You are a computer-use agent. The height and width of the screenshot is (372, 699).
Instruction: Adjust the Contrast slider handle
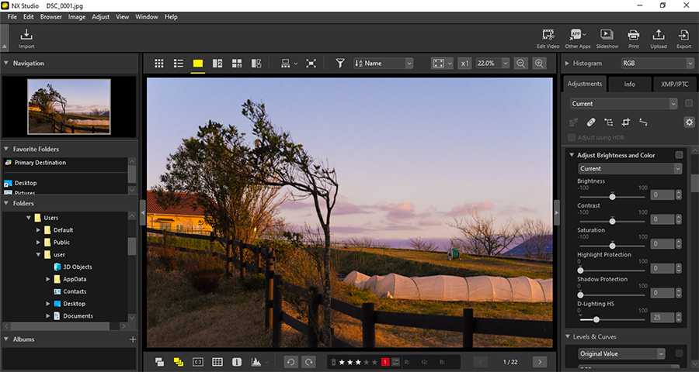[x=612, y=220]
